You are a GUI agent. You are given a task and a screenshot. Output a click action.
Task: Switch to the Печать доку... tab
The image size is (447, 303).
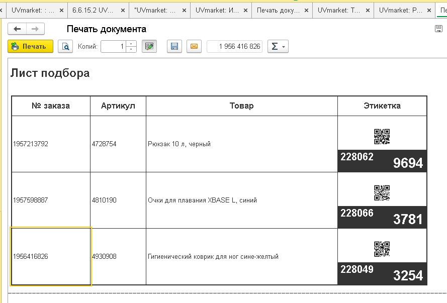tap(278, 10)
